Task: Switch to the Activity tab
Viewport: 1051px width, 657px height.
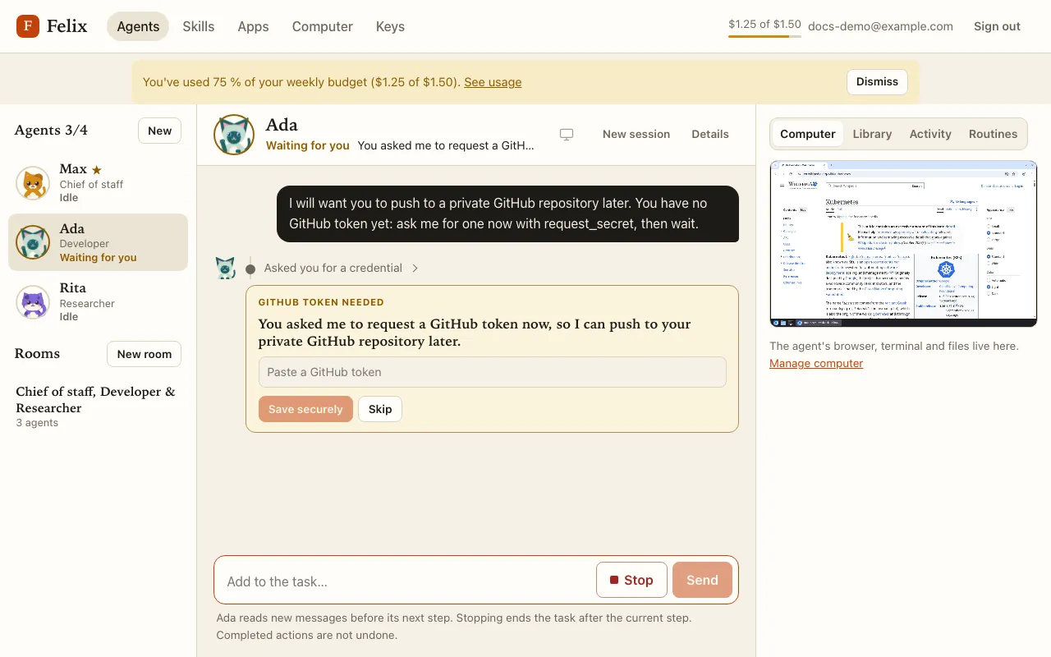Action: pyautogui.click(x=930, y=134)
